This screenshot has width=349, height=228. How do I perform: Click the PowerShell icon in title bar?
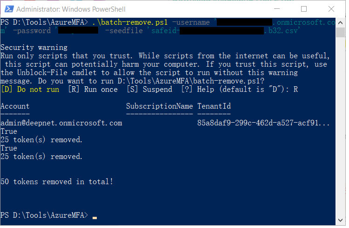7,9
